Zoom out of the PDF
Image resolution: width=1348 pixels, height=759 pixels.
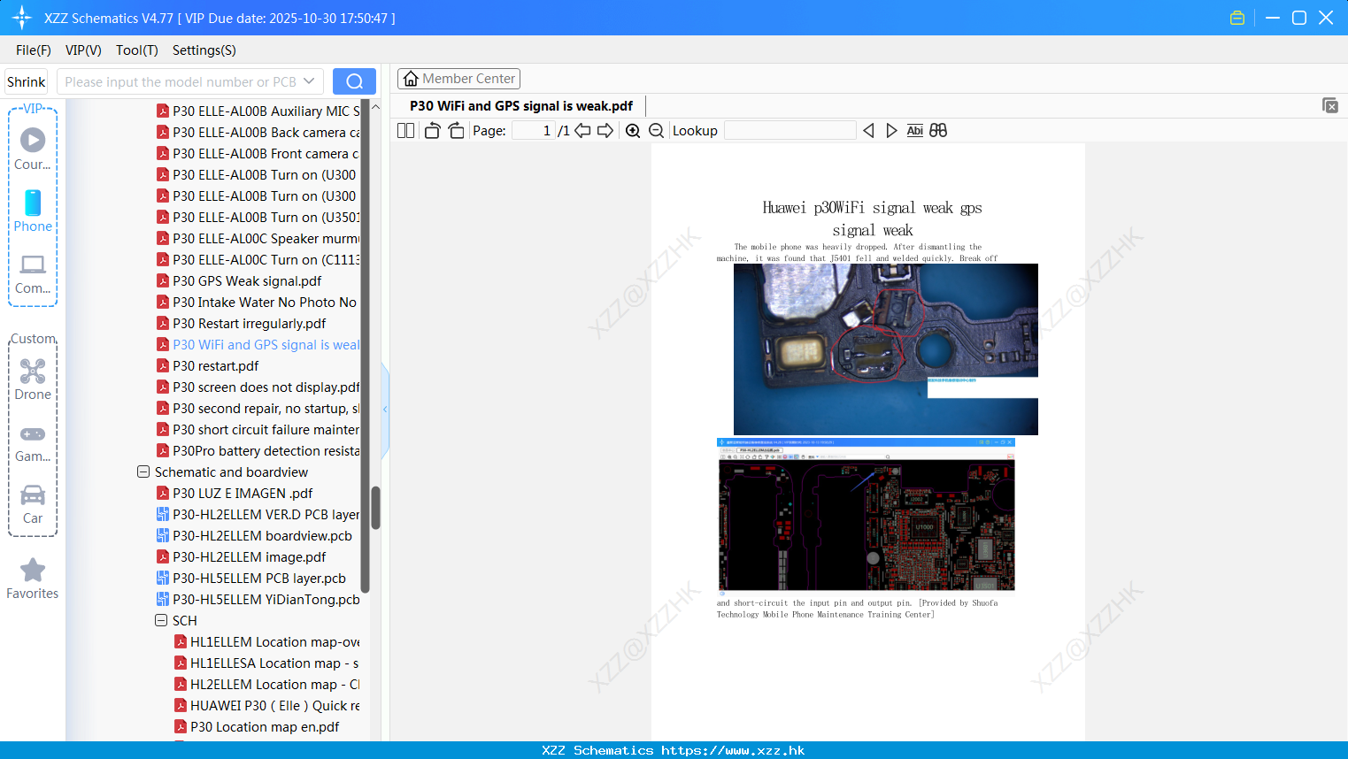click(x=657, y=130)
